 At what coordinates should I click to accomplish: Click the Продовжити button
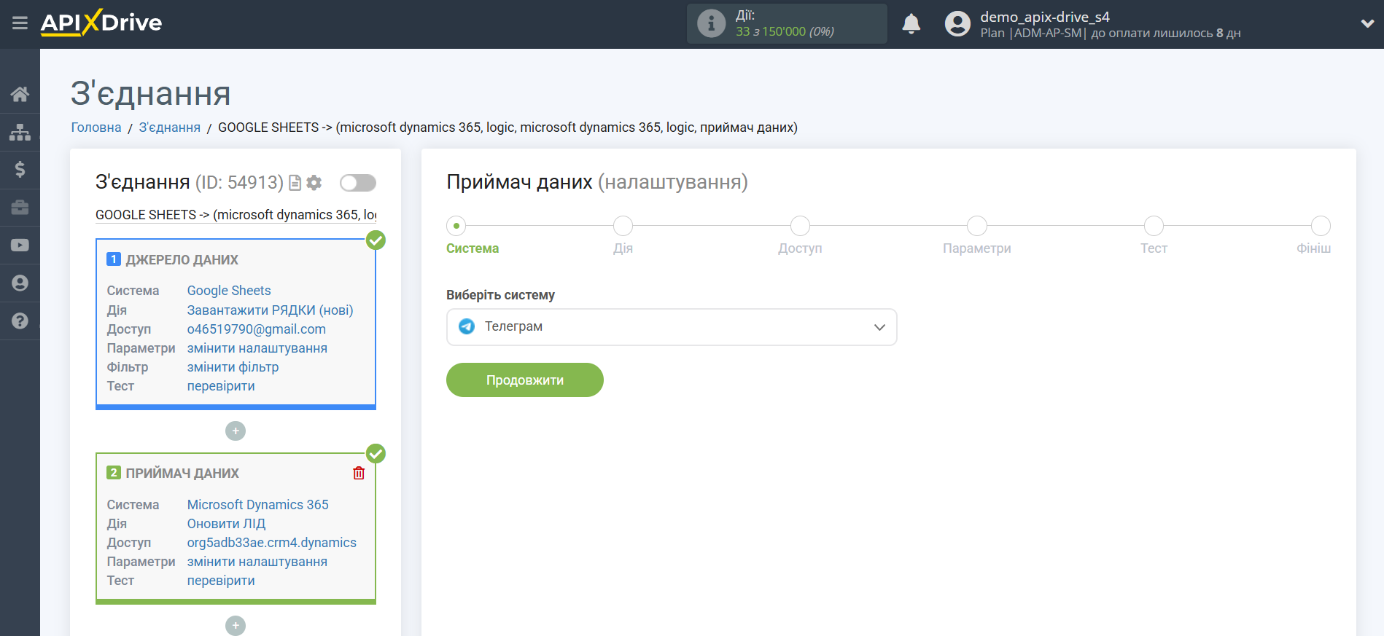[x=525, y=380]
